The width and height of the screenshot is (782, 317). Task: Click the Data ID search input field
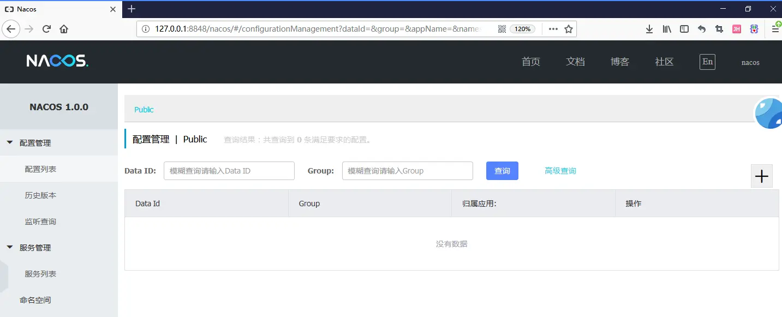pyautogui.click(x=229, y=171)
